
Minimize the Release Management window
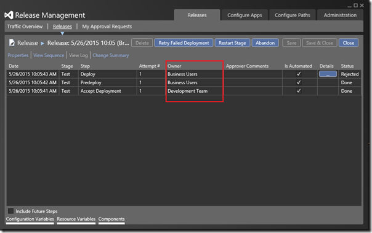click(x=349, y=6)
